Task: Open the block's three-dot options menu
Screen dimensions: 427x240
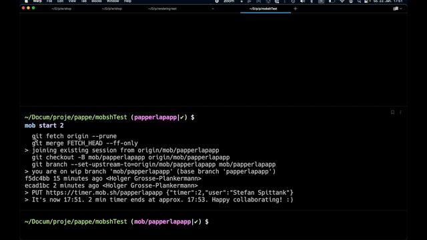Action: coord(400,112)
